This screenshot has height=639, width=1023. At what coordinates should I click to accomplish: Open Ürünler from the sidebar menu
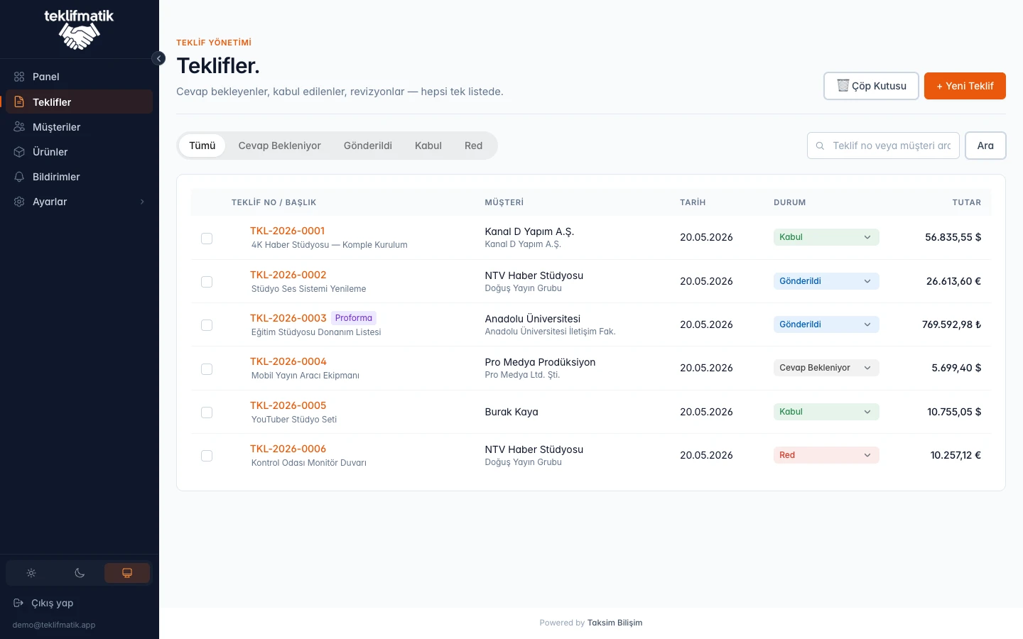[x=79, y=152]
